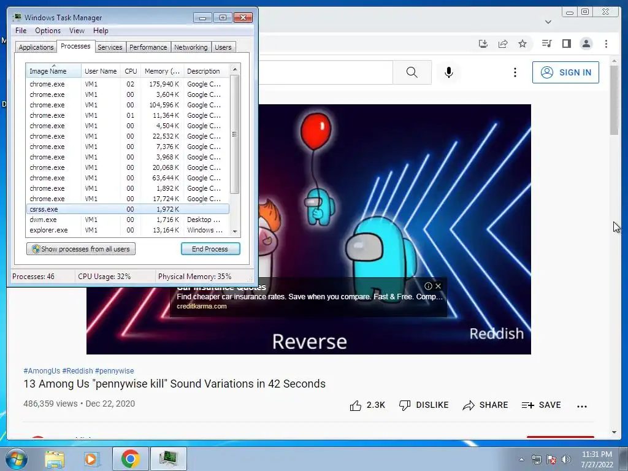Click the #AmongUs hashtag link
Screen dimensions: 628x471
pyautogui.click(x=42, y=371)
